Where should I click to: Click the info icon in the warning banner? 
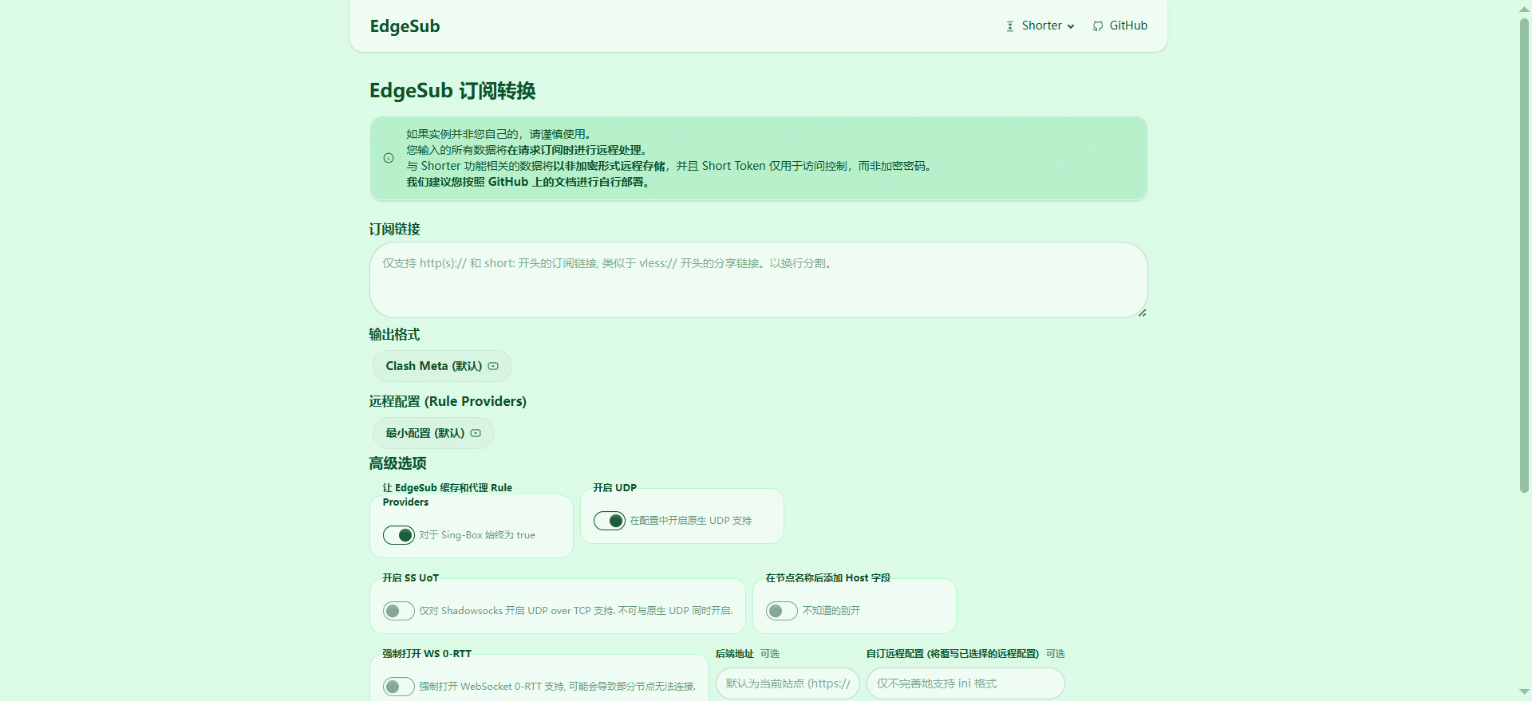389,158
